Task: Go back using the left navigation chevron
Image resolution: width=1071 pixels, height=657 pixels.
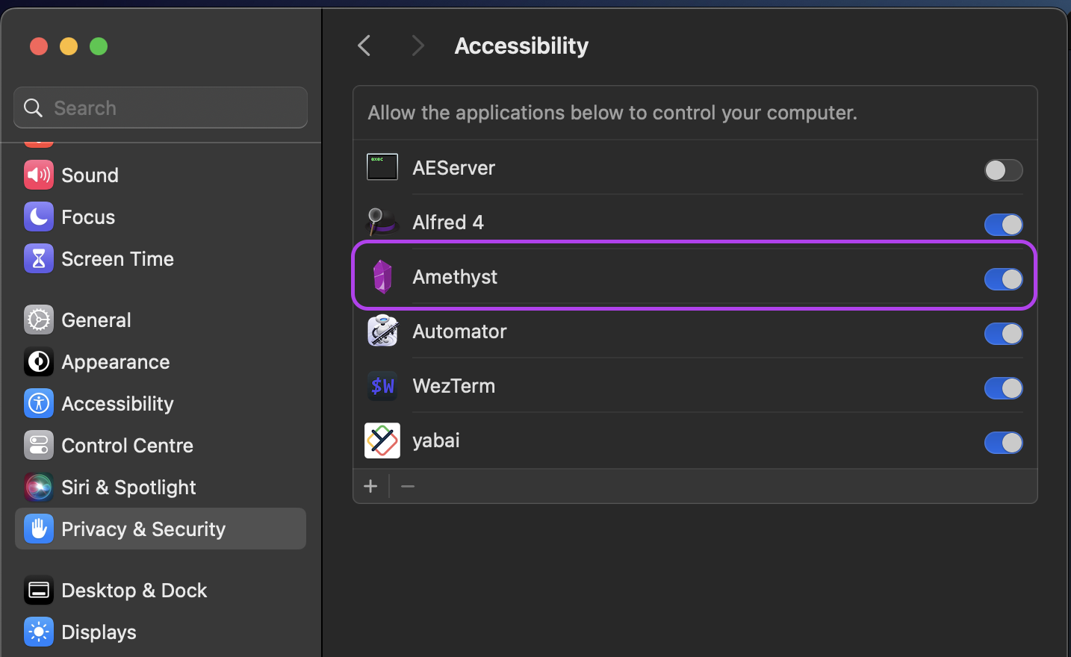Action: click(x=364, y=46)
